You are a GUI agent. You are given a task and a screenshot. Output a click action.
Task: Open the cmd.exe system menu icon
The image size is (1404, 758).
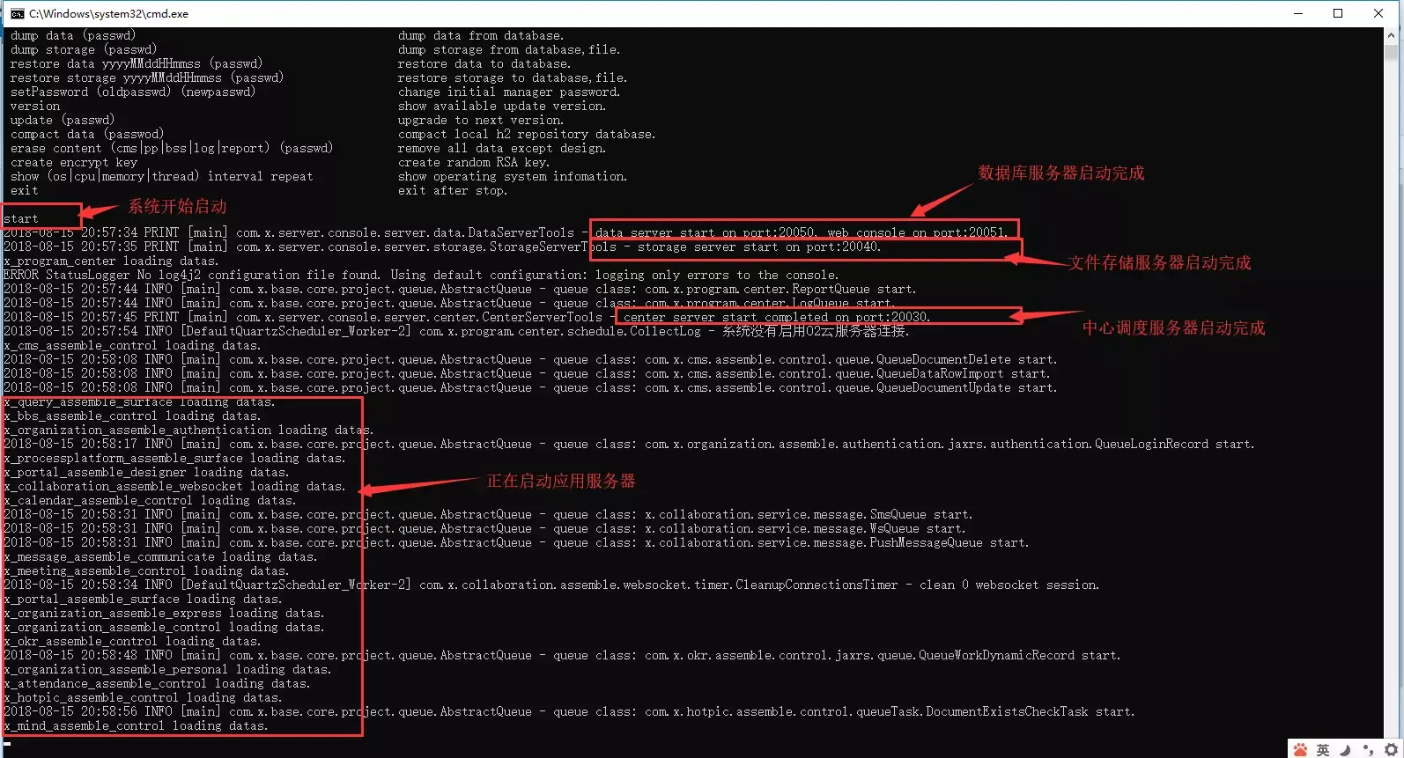point(17,13)
